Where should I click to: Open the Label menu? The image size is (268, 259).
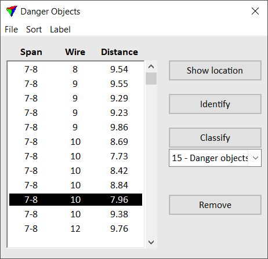(60, 30)
